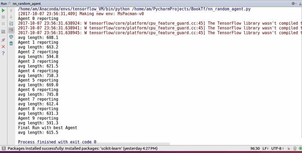Screen dimensions: 302x153
Task: Click the 'avg length: 663.2' line
Action: tap(38, 47)
